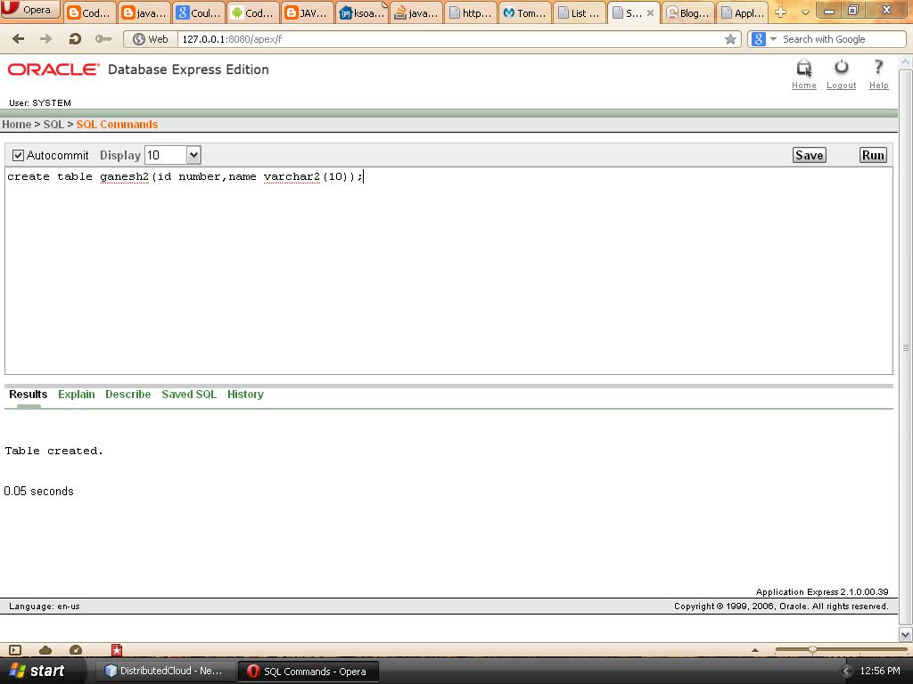The image size is (913, 684).
Task: Click the Web badge in the address field
Action: pos(148,38)
